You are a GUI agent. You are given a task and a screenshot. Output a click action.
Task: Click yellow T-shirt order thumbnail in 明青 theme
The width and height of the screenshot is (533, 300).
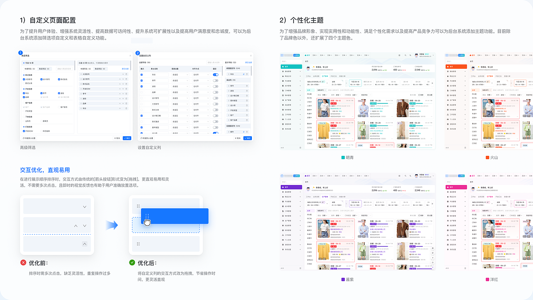tap(324, 130)
